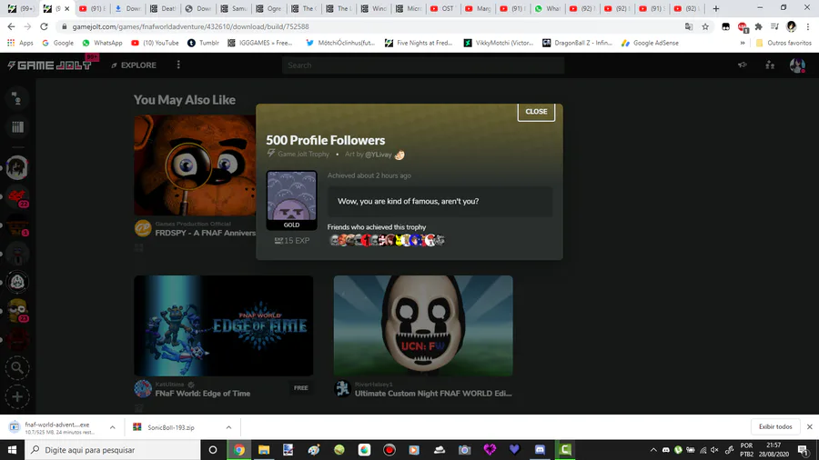Open the Chrome three-dot menu
The image size is (819, 460).
tap(807, 26)
